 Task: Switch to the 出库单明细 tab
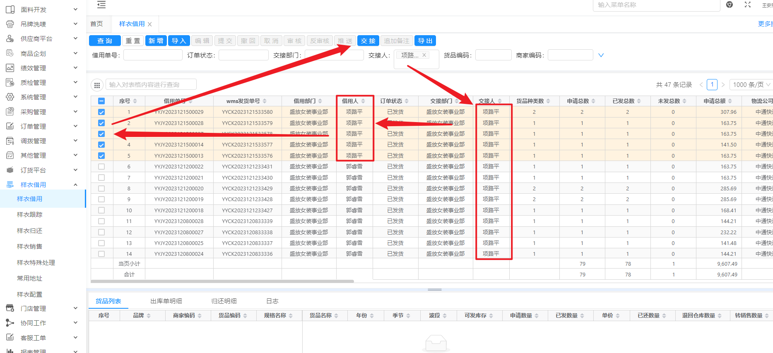(166, 301)
